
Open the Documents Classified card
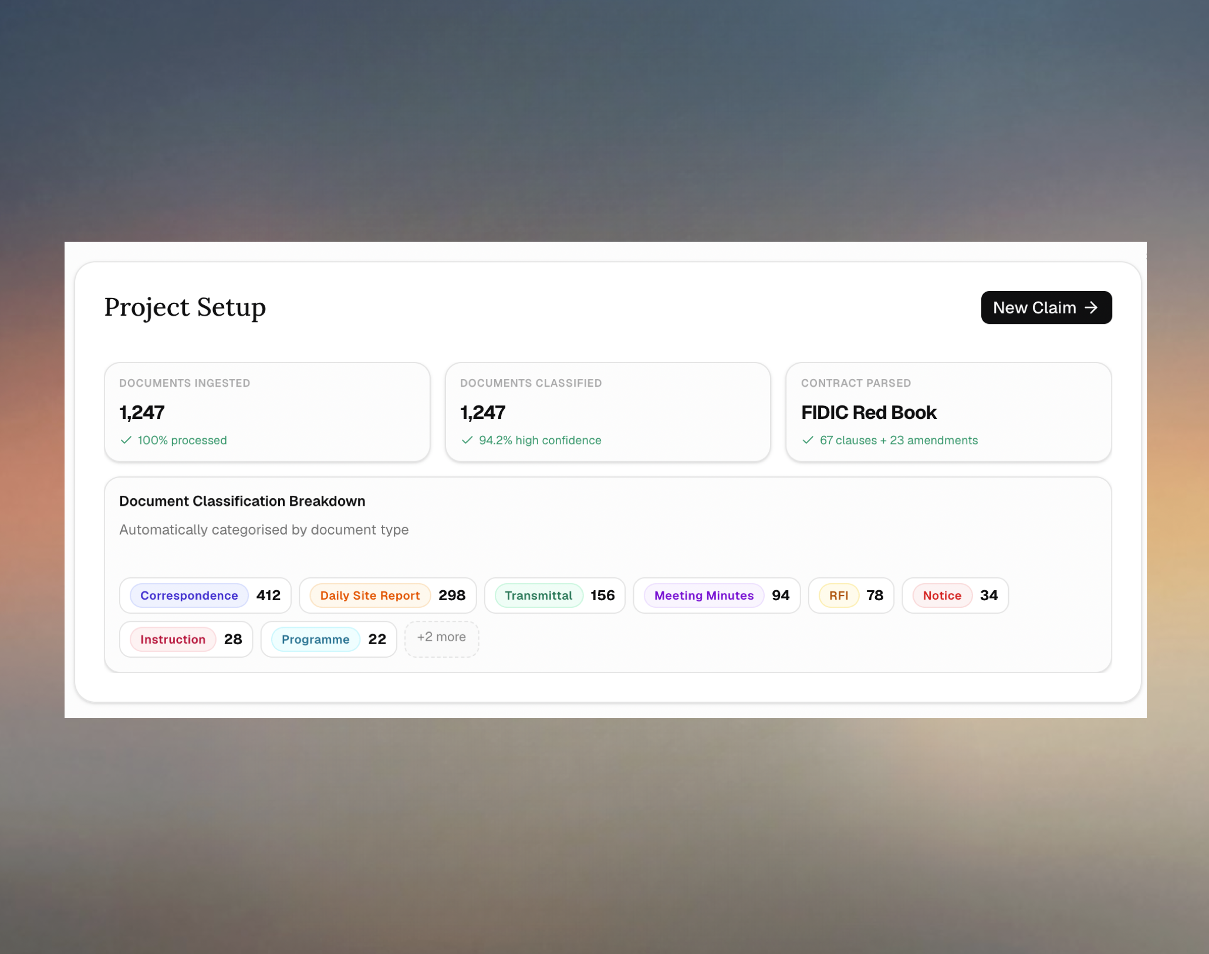[x=607, y=412]
